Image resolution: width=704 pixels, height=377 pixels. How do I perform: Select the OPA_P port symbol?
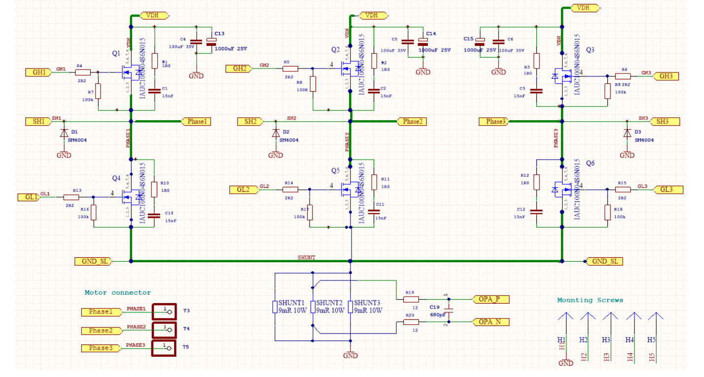coord(491,299)
